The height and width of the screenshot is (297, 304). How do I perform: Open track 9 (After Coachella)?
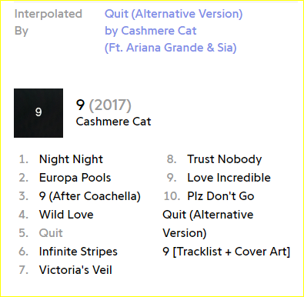[x=90, y=196]
